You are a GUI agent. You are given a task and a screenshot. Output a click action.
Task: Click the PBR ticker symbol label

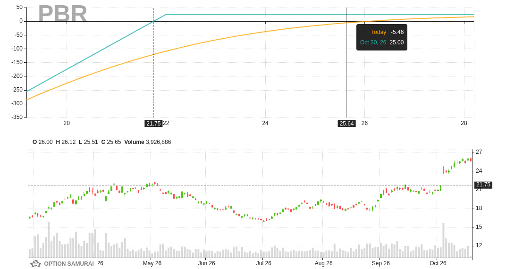pyautogui.click(x=63, y=14)
